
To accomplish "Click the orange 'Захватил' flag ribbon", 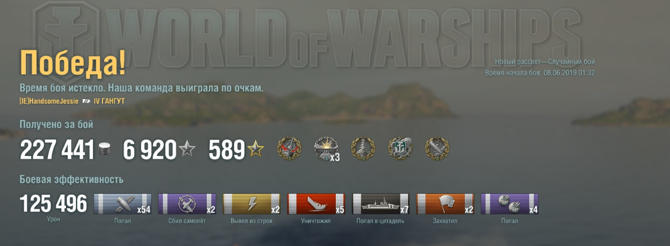I will 445,204.
